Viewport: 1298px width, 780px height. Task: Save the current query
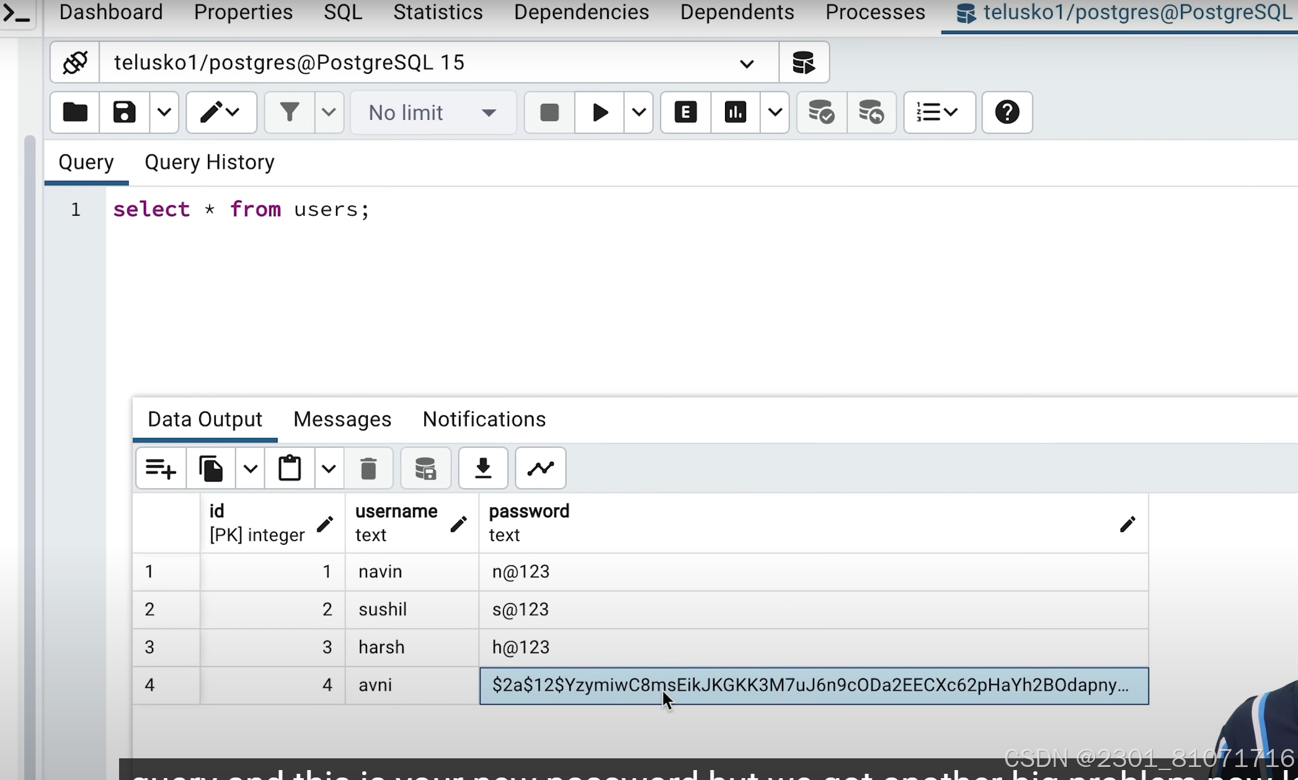coord(123,112)
